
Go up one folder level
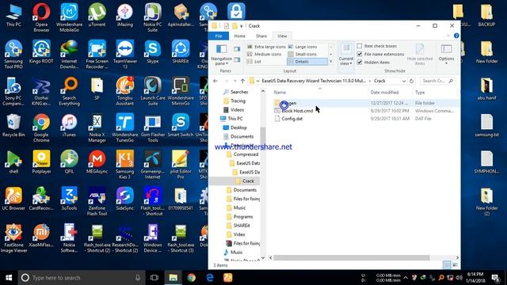242,81
